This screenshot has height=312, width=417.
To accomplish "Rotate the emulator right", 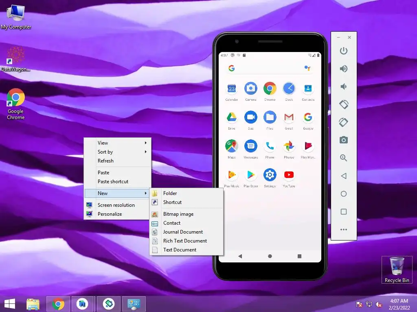I will coord(344,122).
